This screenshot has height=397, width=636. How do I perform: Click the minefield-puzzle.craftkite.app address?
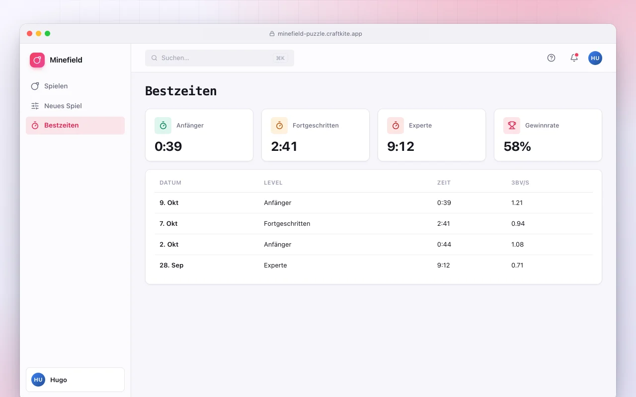tap(320, 34)
